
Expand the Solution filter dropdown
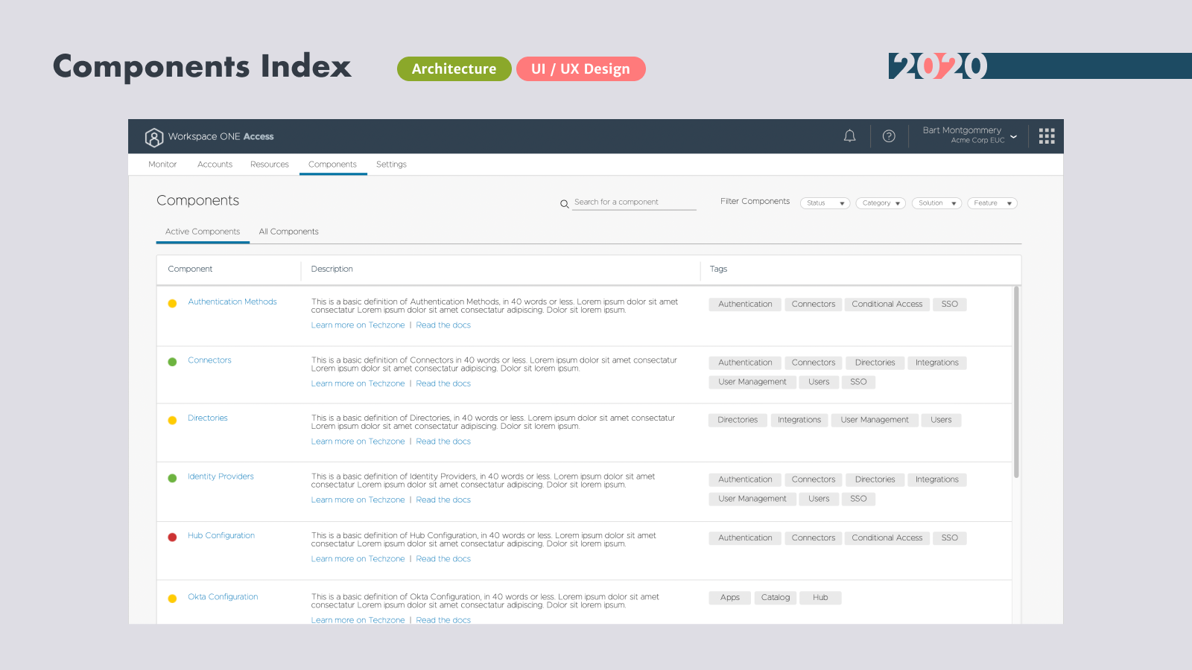point(936,203)
